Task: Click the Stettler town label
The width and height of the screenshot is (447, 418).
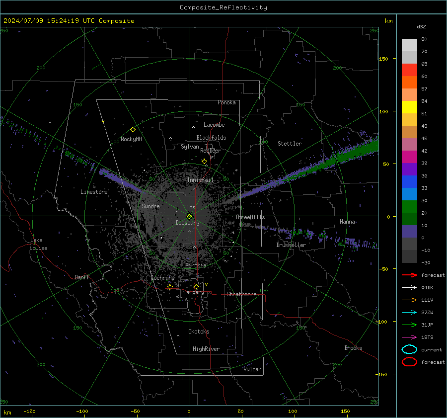Action: click(x=290, y=144)
